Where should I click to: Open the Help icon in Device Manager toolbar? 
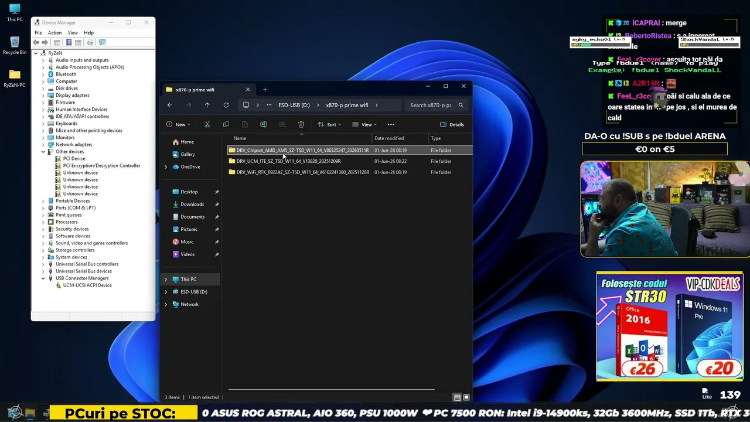click(x=69, y=42)
